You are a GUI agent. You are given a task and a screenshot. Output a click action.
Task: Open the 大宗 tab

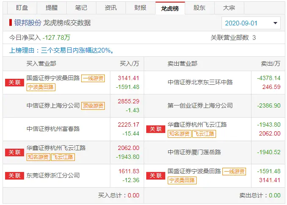[229, 8]
